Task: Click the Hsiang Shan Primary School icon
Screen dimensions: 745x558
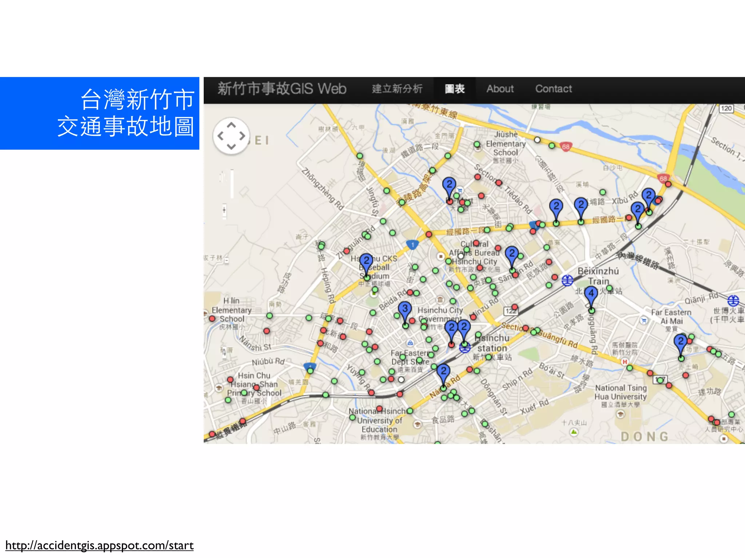Action: tap(219, 388)
